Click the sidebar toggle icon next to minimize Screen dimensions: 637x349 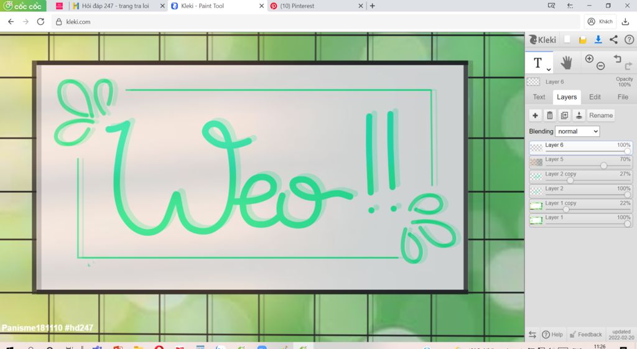[x=570, y=6]
